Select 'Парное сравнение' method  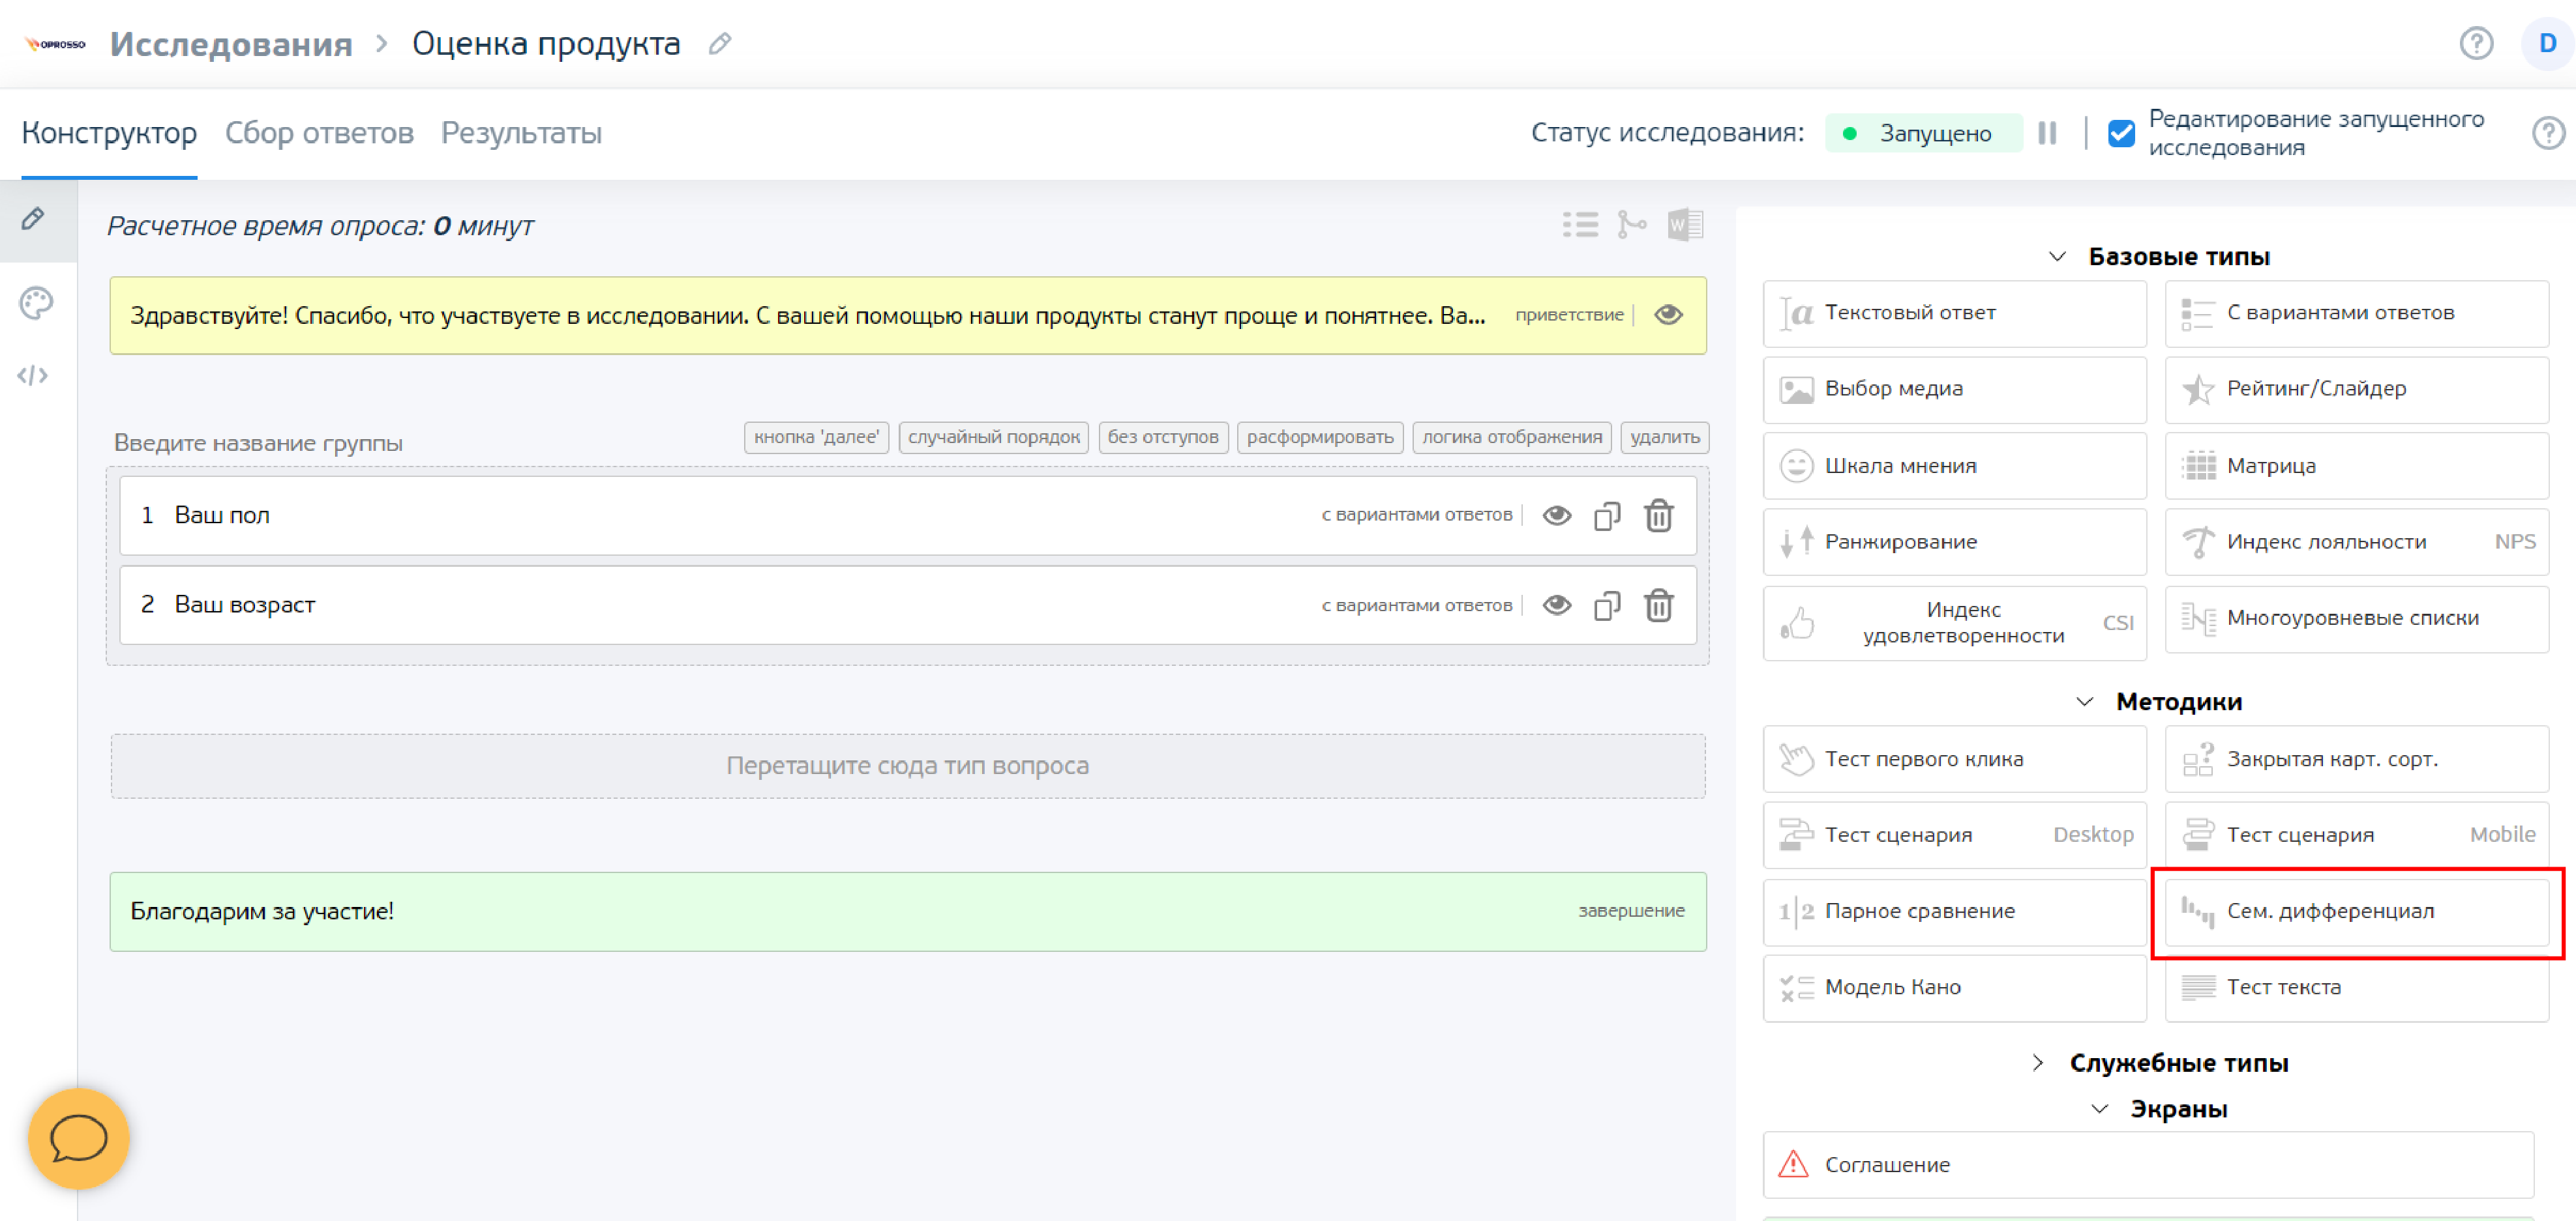coord(1954,912)
